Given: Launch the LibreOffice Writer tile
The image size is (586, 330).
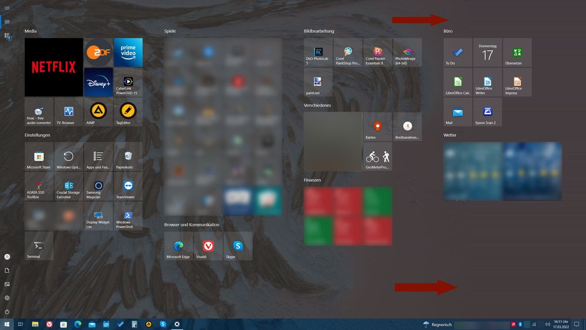Looking at the screenshot, I should pyautogui.click(x=487, y=82).
